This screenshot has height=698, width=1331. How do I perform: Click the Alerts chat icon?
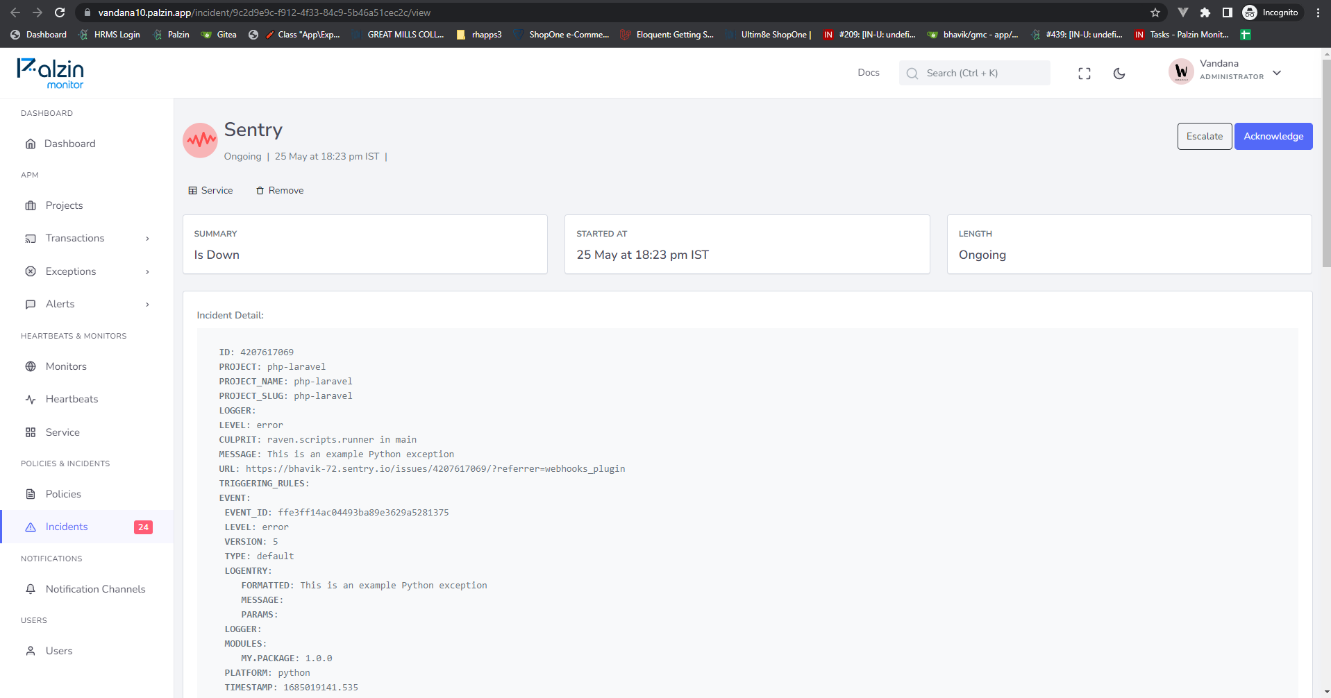tap(31, 304)
